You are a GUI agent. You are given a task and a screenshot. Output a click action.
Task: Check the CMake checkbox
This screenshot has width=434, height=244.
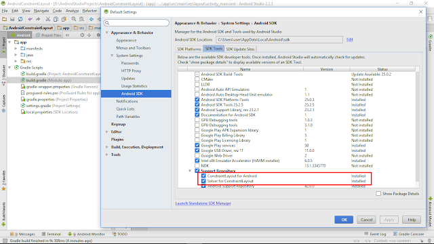click(197, 79)
